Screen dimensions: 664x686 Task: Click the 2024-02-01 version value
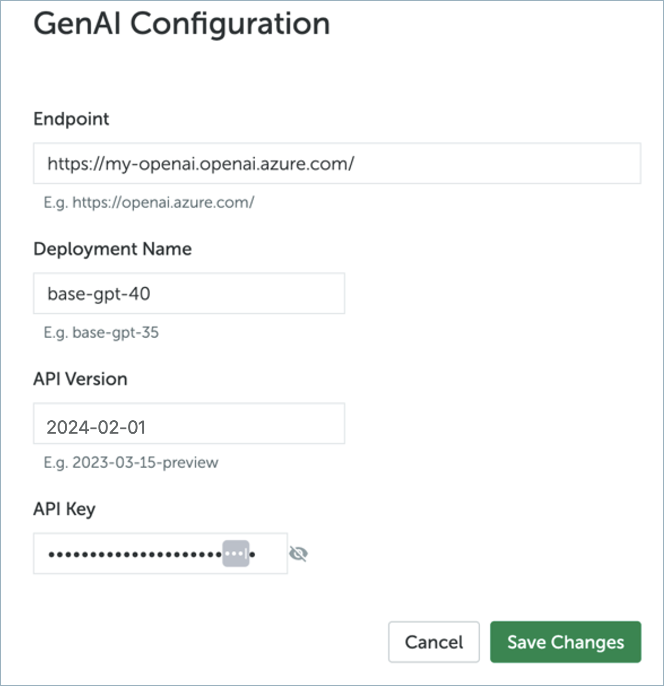point(96,427)
